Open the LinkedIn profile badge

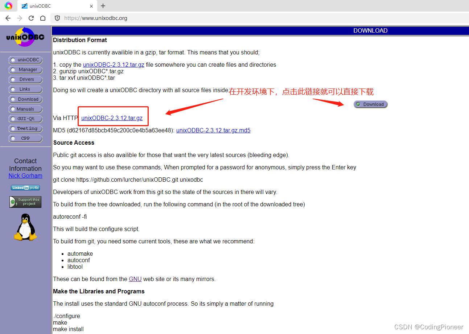(x=25, y=187)
